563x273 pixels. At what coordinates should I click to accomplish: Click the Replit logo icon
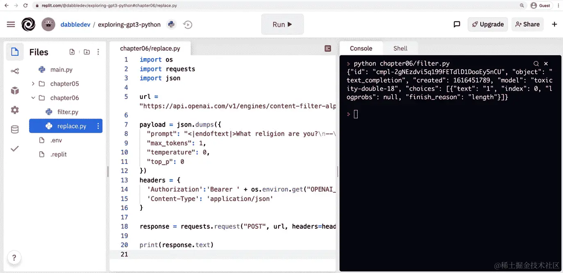(x=29, y=24)
